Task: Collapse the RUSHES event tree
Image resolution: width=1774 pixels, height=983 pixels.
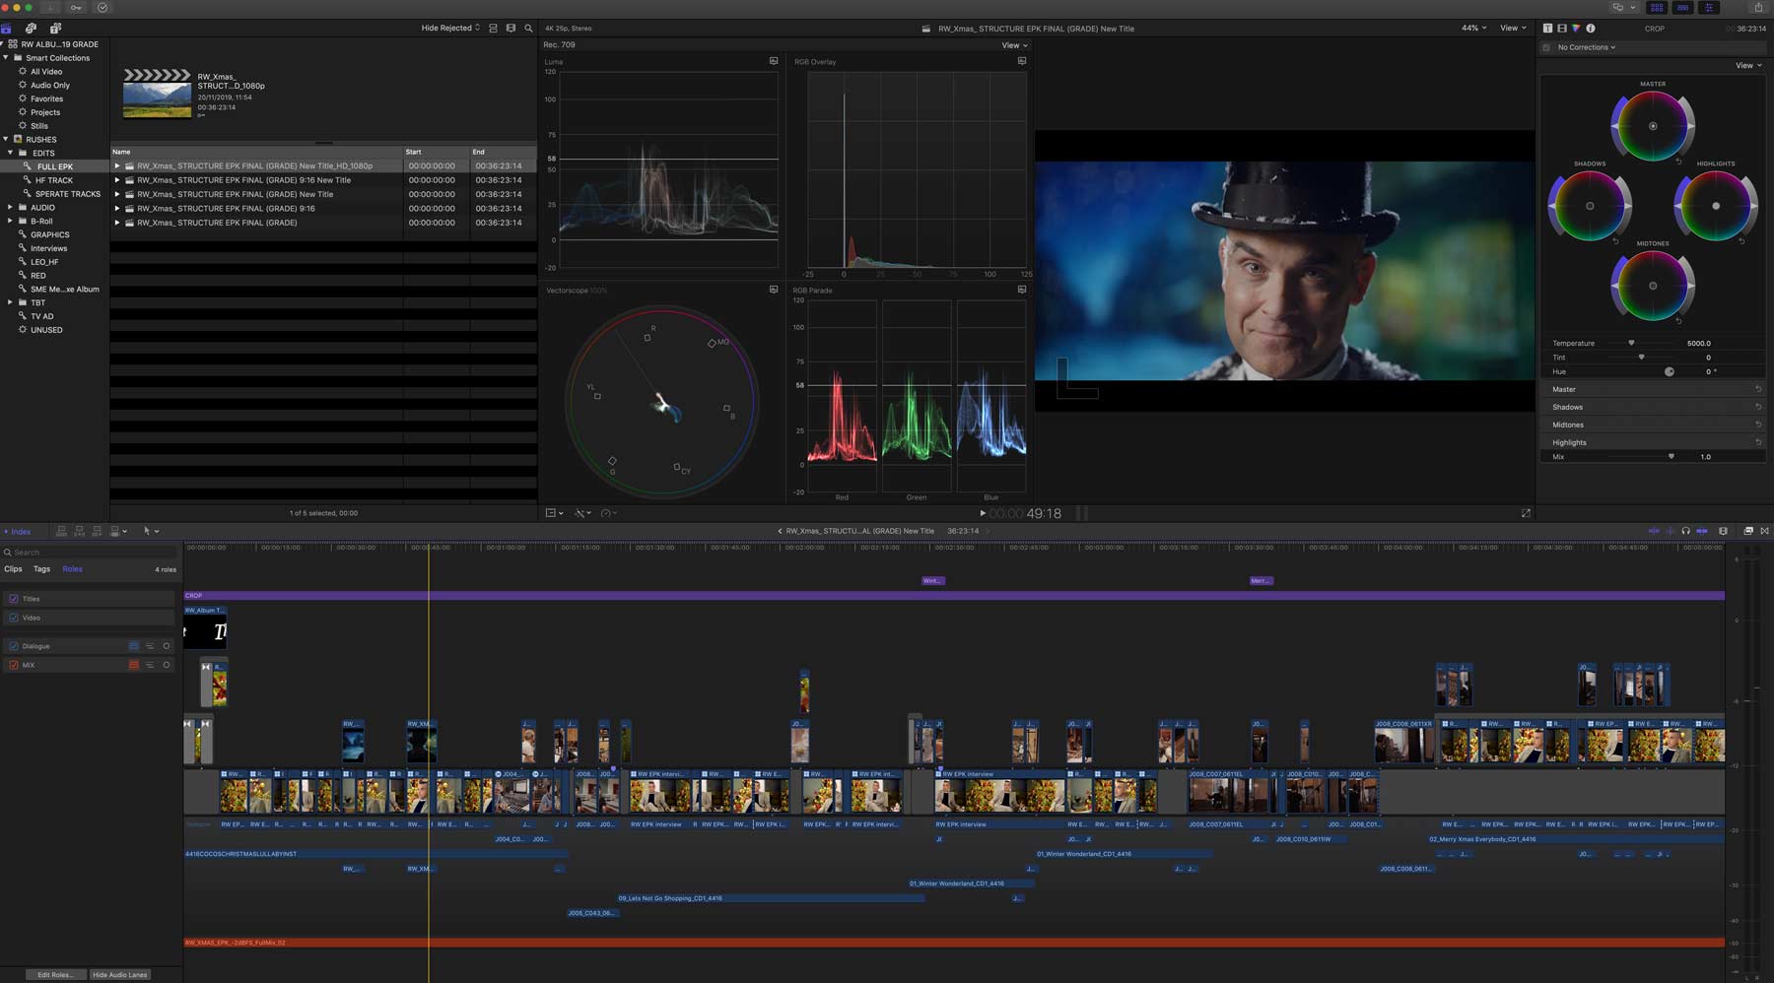Action: pos(6,139)
